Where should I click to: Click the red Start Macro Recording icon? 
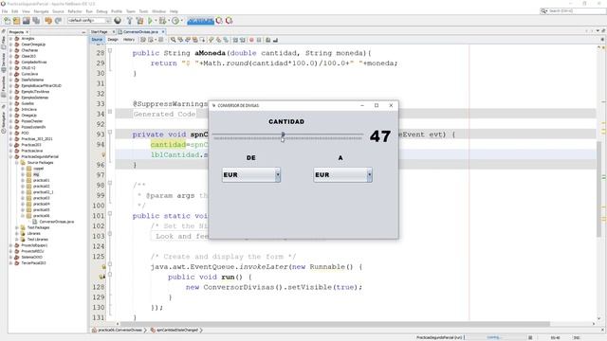click(x=251, y=40)
